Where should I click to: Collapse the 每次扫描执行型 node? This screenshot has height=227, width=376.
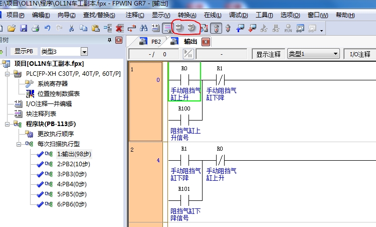click(19, 144)
